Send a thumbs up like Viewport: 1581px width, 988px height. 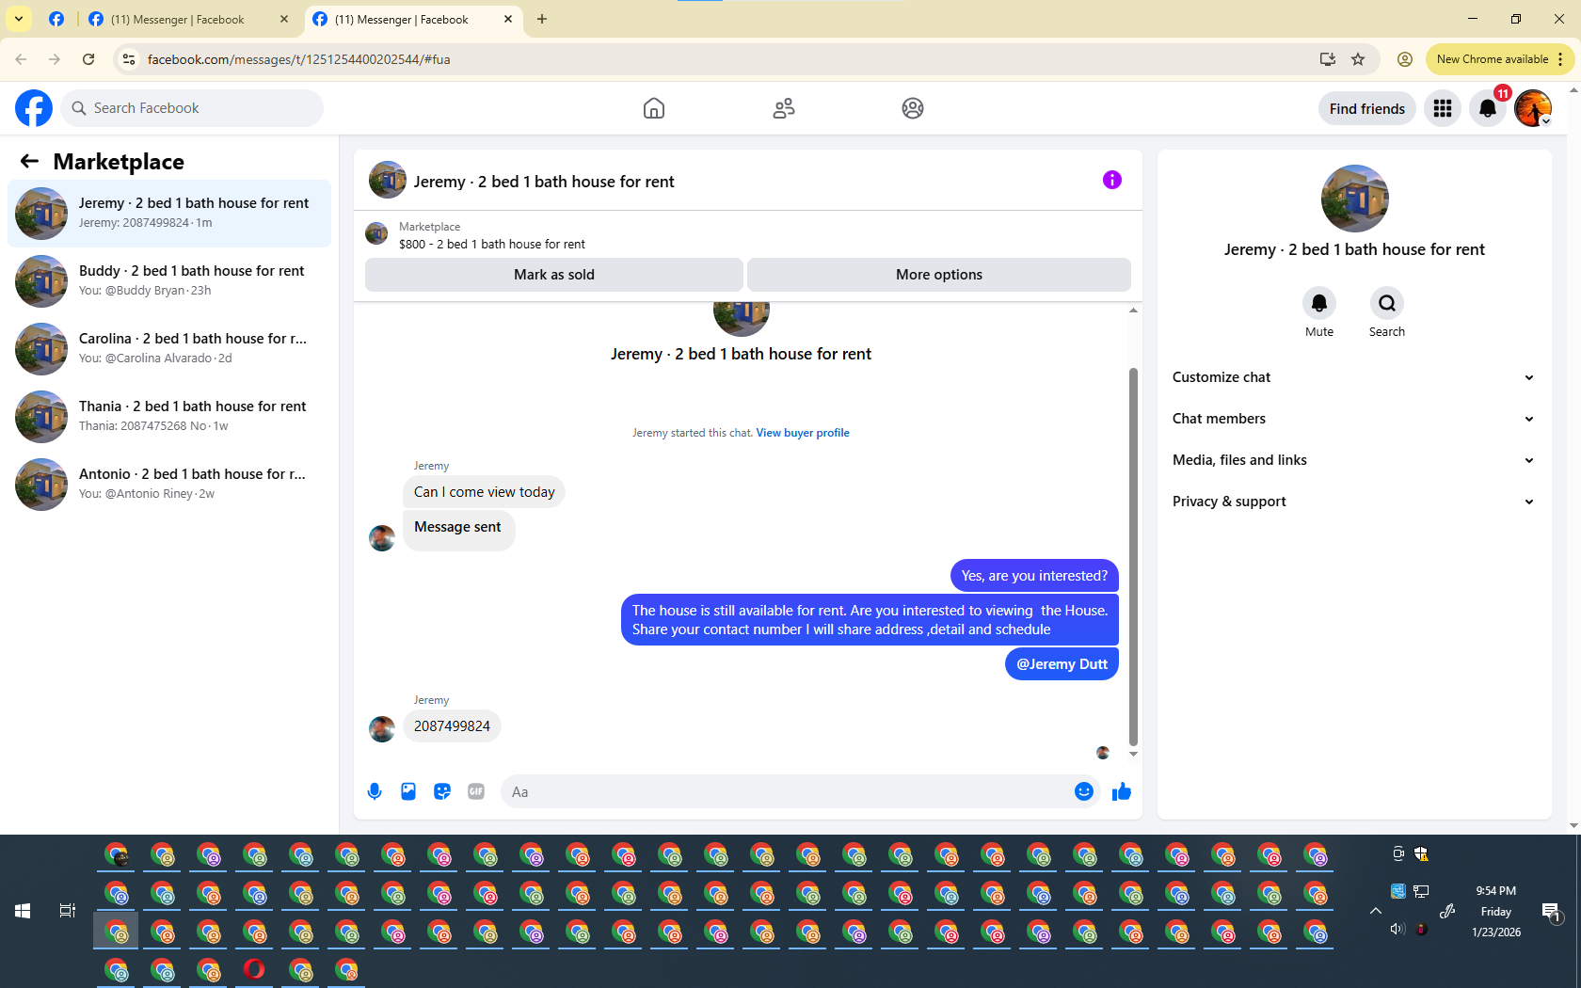coord(1122,791)
